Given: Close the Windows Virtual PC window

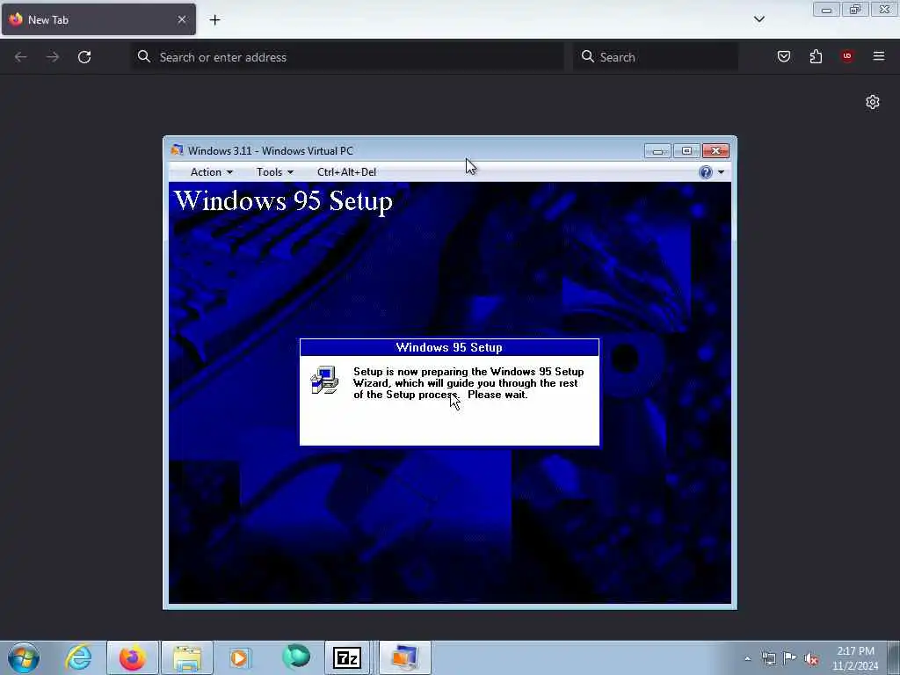Looking at the screenshot, I should tap(715, 151).
